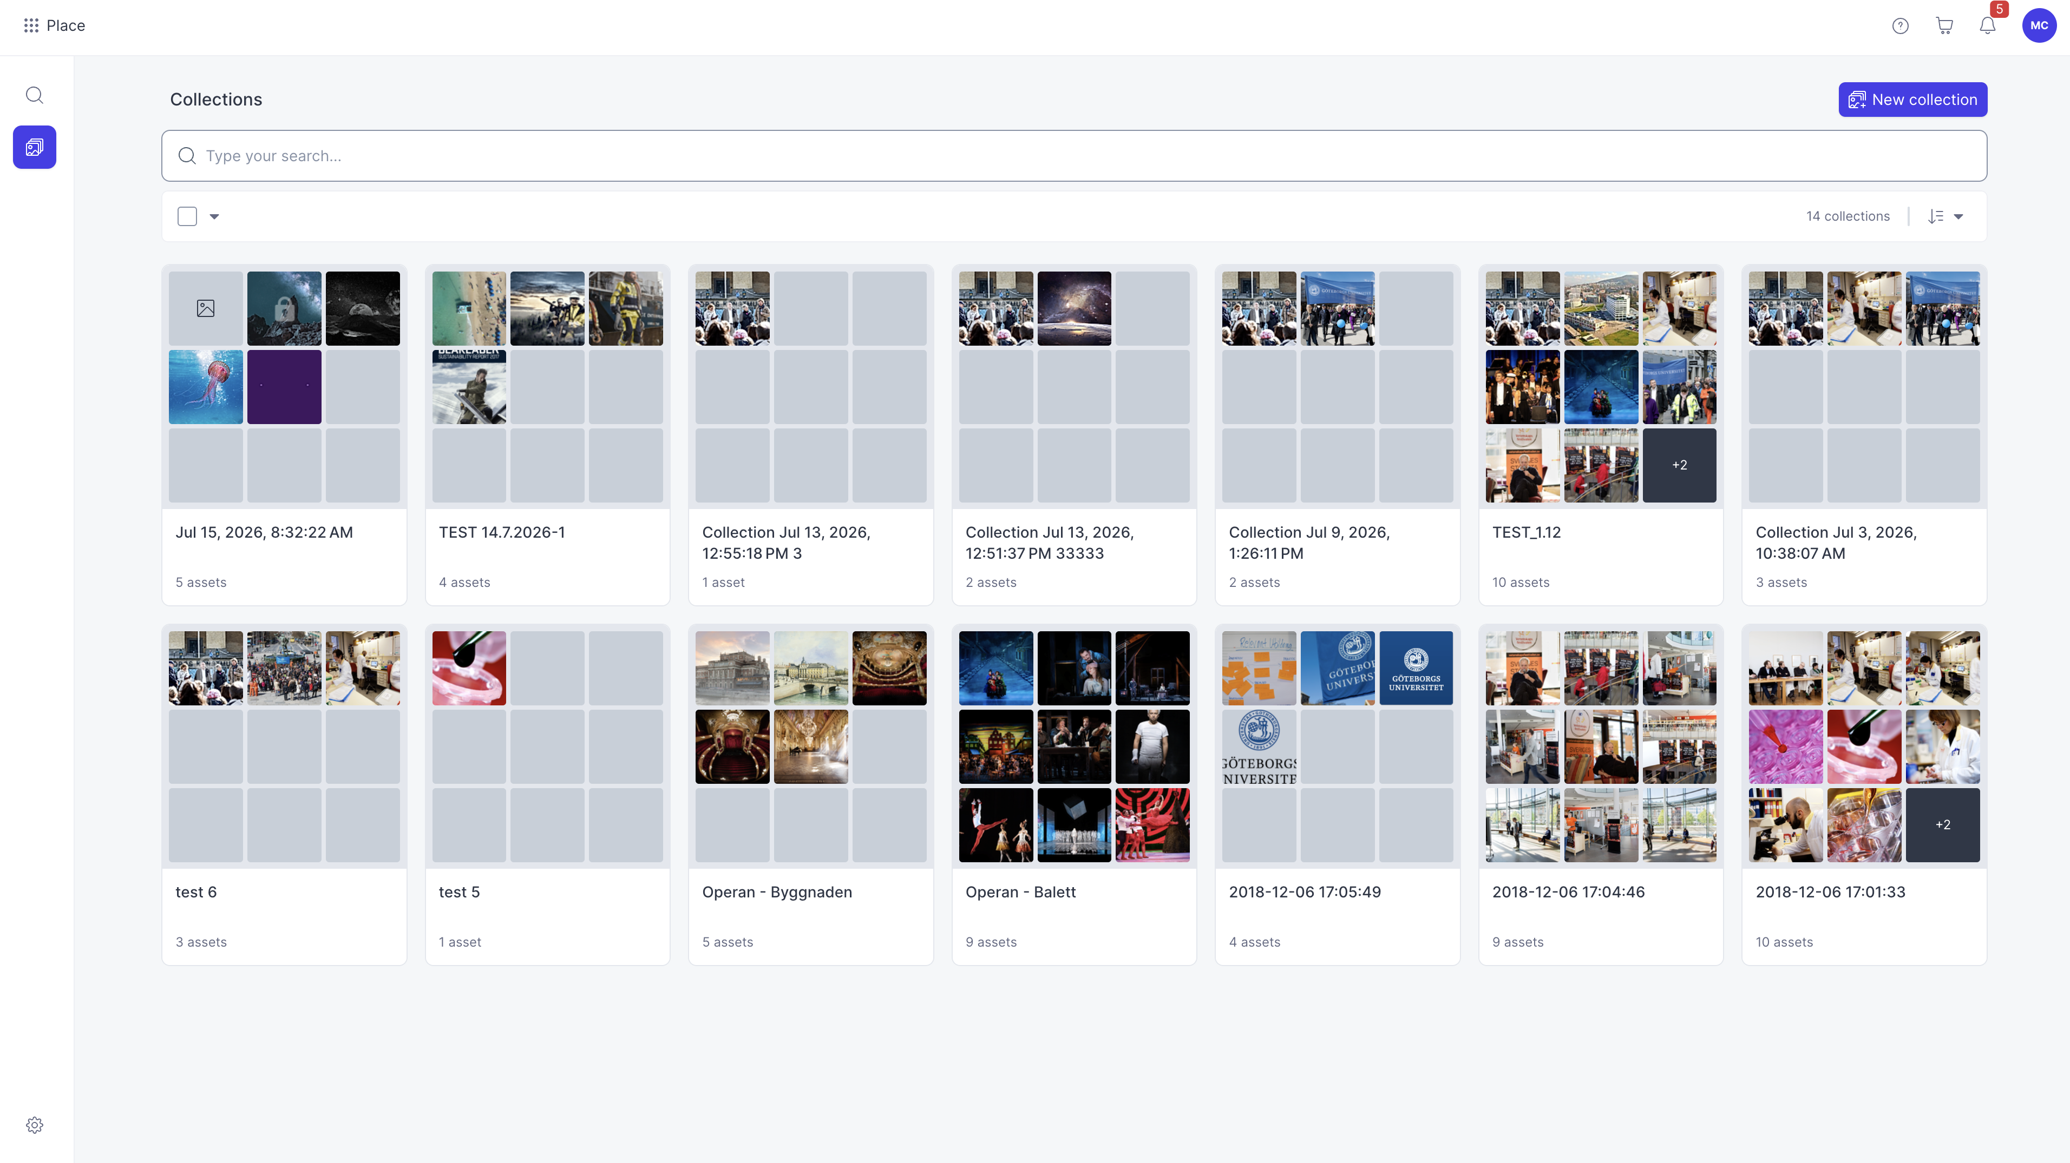Focus the Type your search field
The height and width of the screenshot is (1163, 2070).
tap(1073, 156)
